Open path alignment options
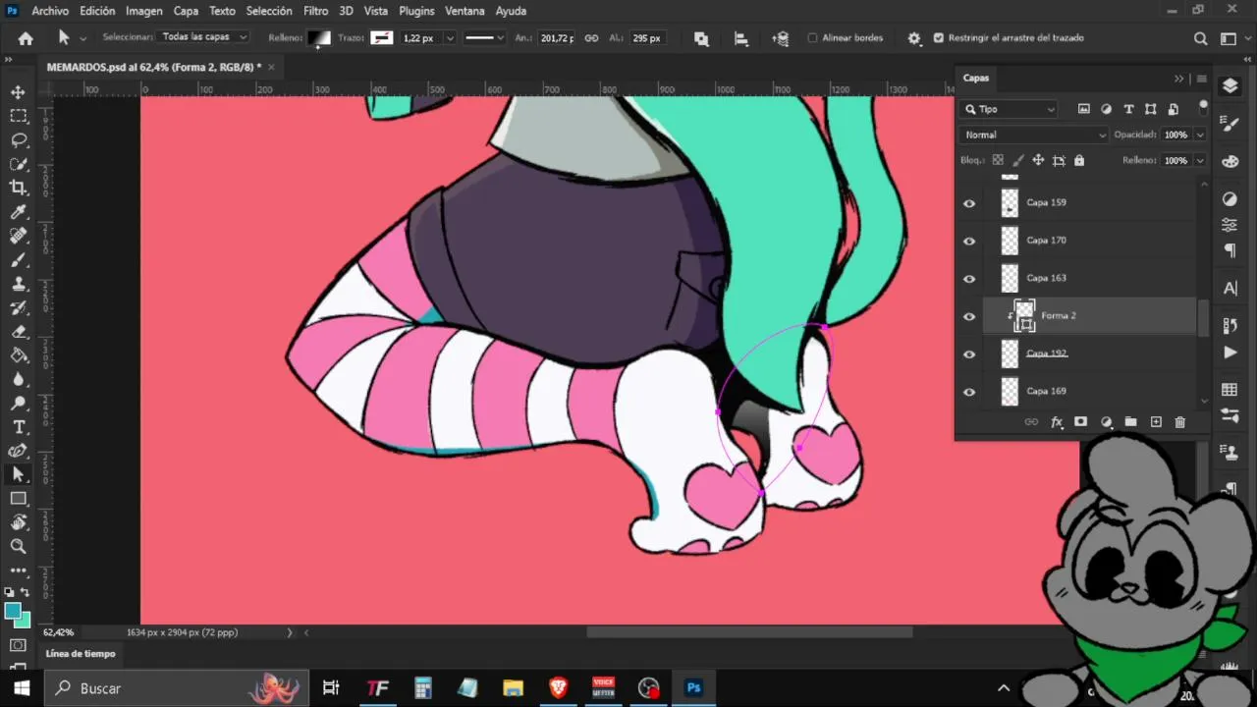Image resolution: width=1257 pixels, height=707 pixels. pos(741,38)
